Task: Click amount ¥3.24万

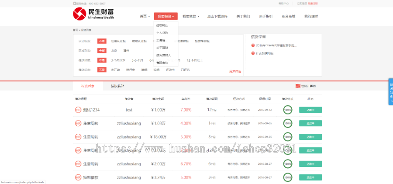Action: pos(158,177)
